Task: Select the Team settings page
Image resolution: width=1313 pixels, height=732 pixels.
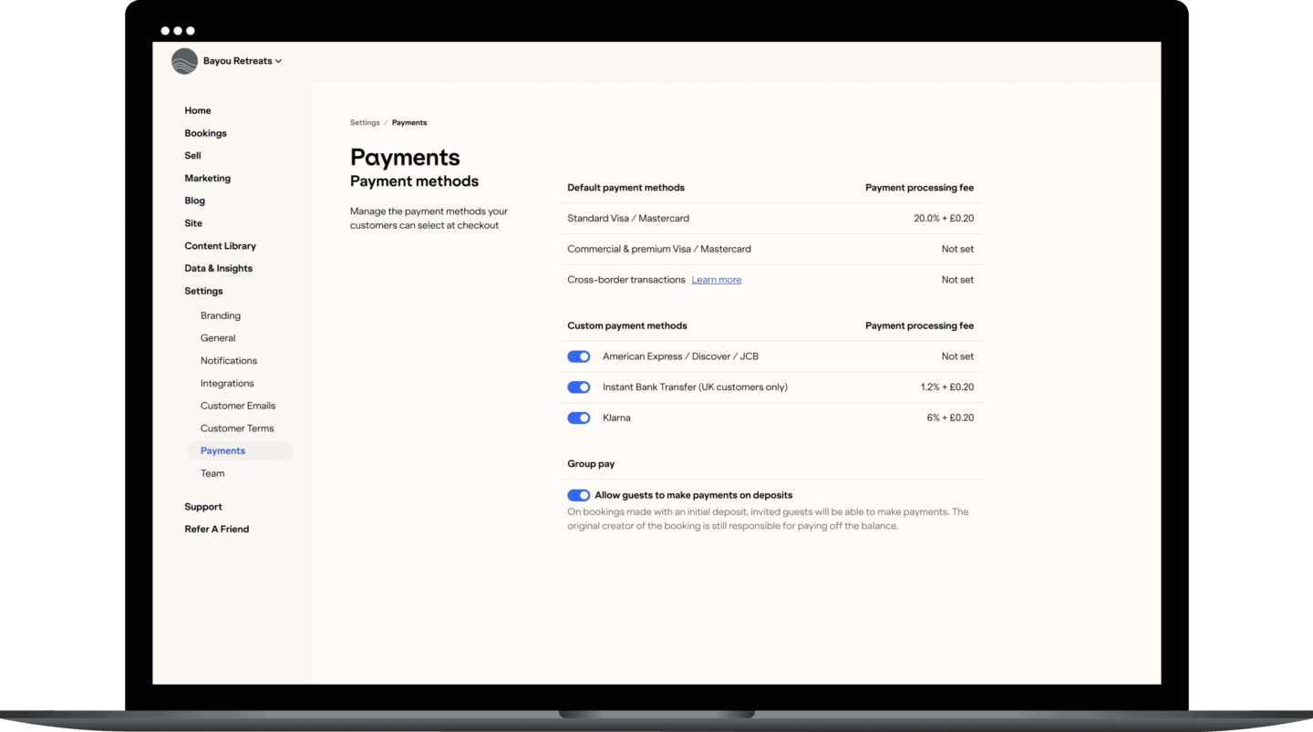Action: [x=212, y=474]
